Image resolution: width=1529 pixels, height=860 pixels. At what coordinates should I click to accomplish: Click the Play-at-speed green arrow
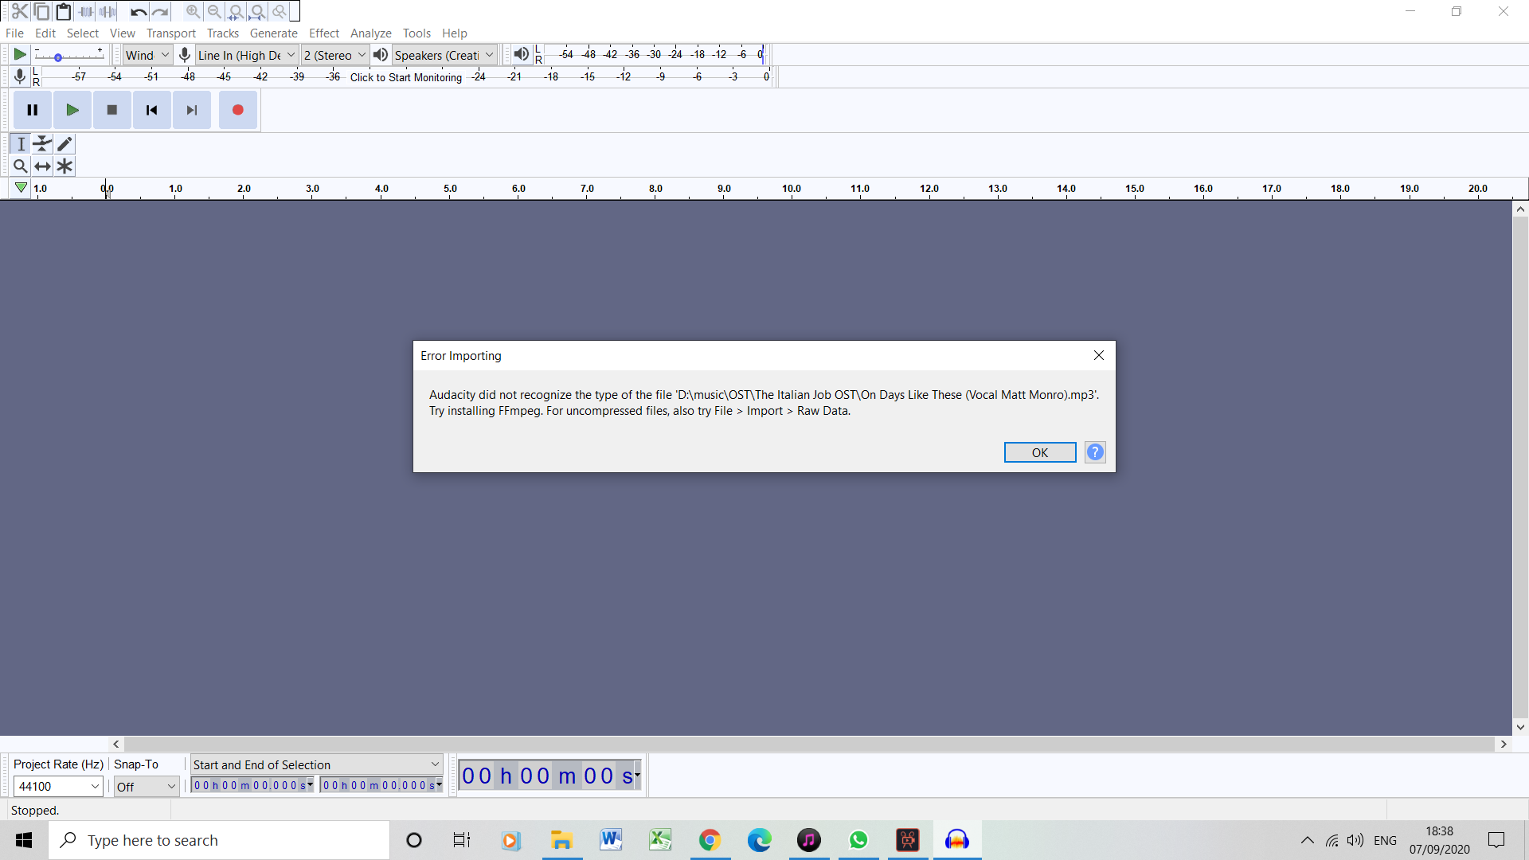(20, 54)
